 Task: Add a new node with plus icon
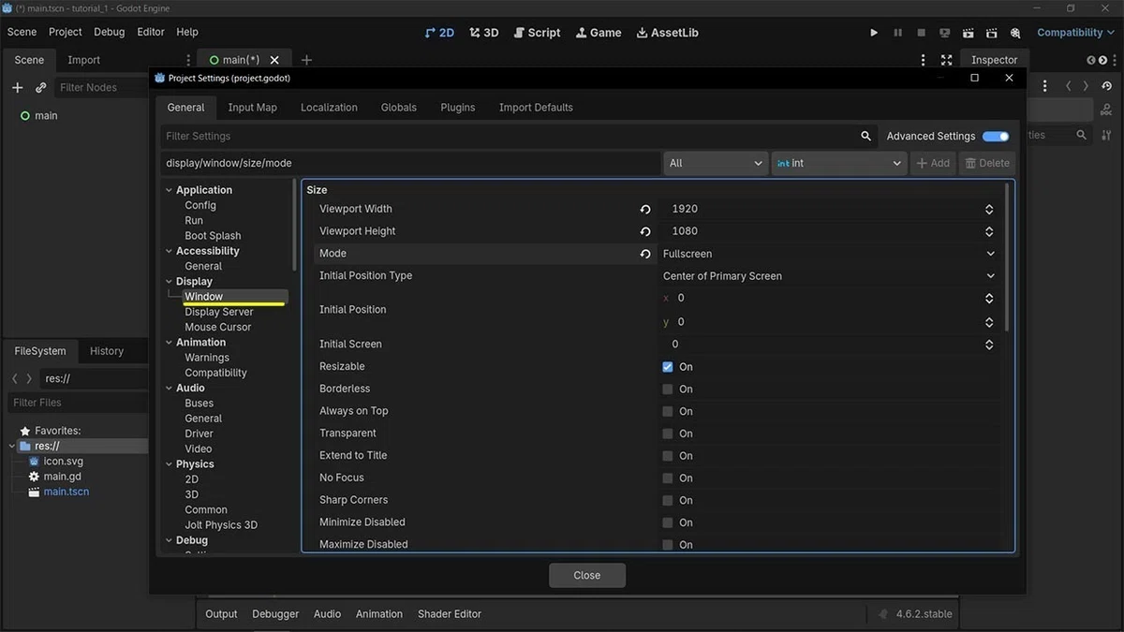tap(17, 87)
